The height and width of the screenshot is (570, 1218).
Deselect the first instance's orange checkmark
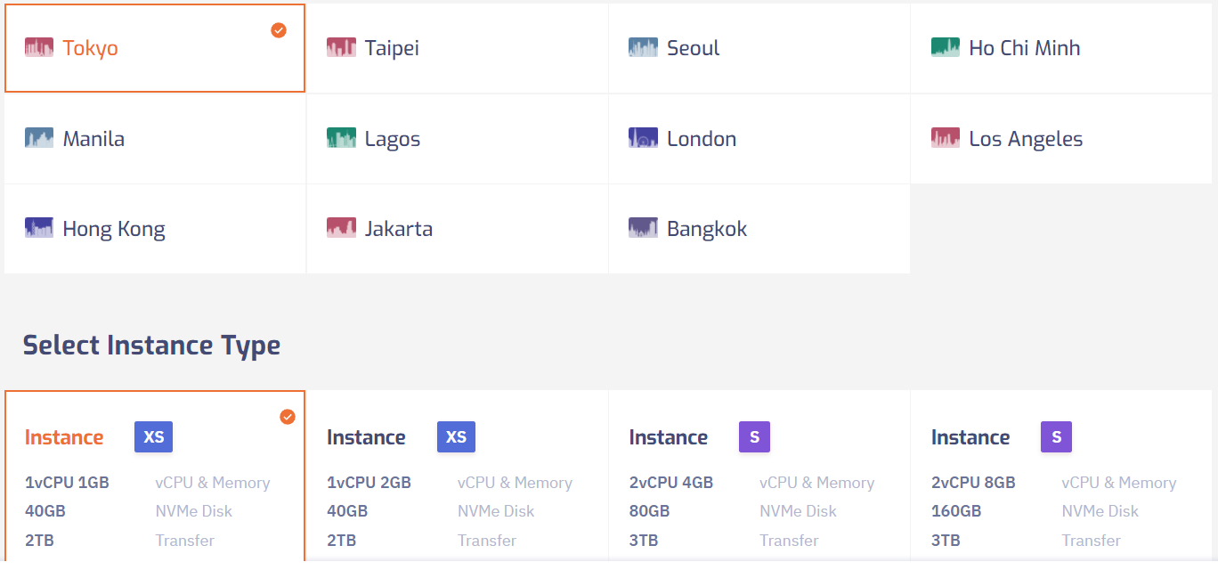click(x=287, y=417)
